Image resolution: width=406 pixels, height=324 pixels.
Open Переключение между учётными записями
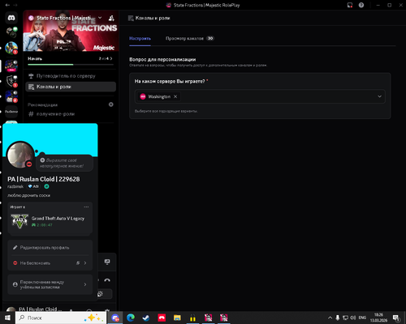pyautogui.click(x=50, y=284)
